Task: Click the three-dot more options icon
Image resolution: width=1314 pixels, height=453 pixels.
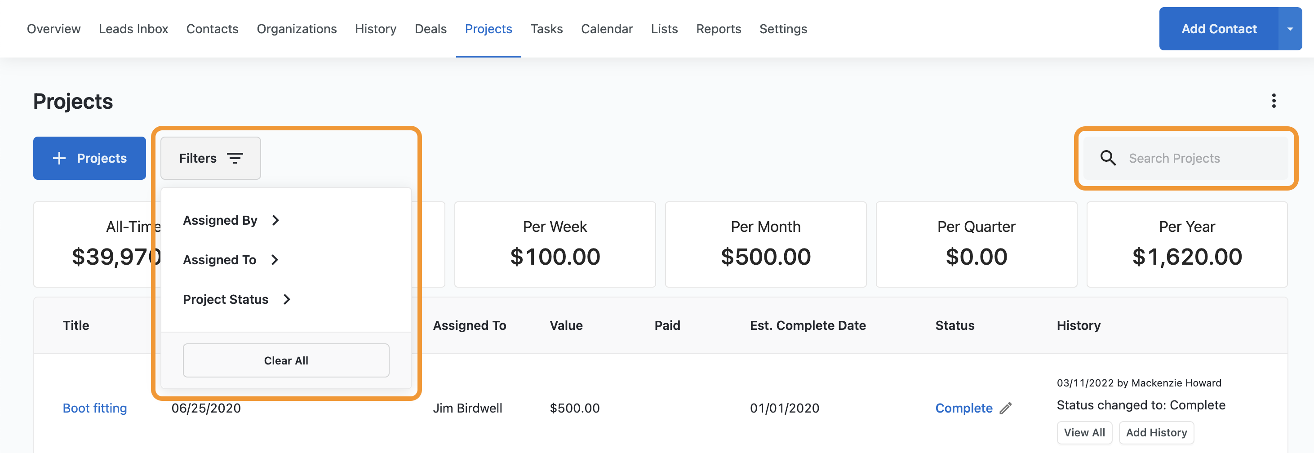Action: click(1273, 101)
